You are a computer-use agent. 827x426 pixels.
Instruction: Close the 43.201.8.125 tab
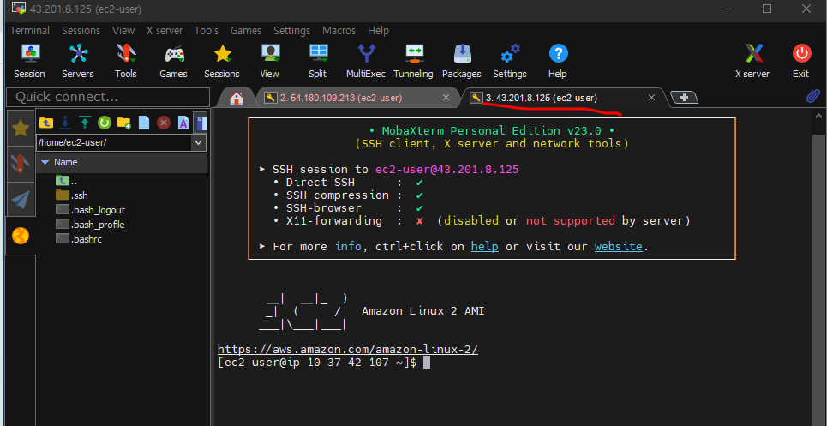coord(651,98)
